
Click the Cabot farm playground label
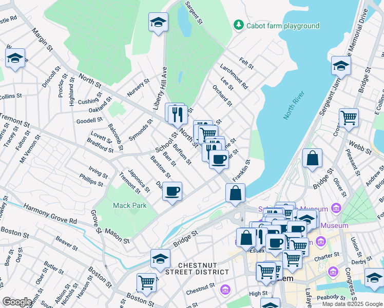(283, 26)
